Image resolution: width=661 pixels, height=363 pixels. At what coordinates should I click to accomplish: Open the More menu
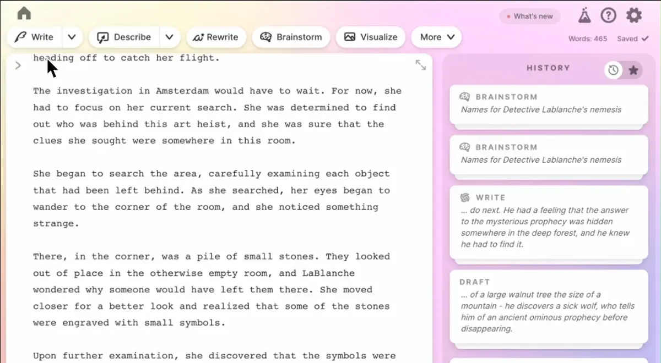[x=436, y=37]
